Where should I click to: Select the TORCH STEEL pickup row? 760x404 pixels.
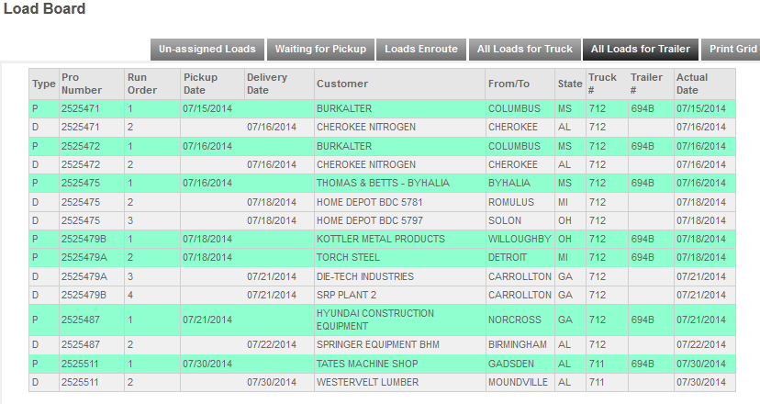point(382,257)
